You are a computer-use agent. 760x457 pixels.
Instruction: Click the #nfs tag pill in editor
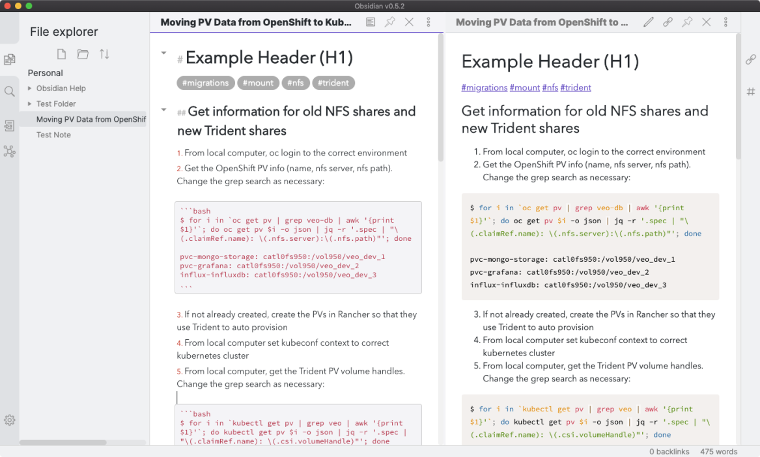pos(295,83)
